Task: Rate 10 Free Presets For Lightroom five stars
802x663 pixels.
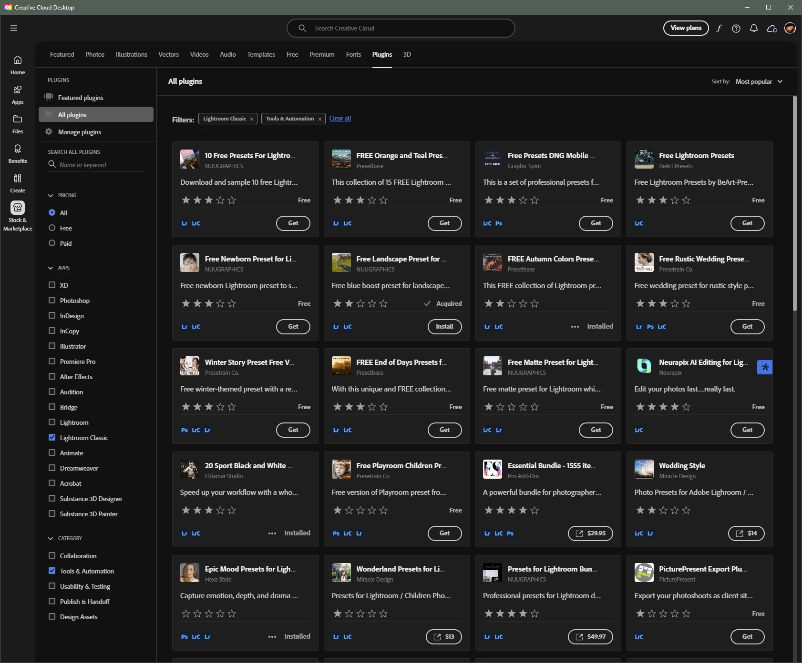Action: coord(232,201)
